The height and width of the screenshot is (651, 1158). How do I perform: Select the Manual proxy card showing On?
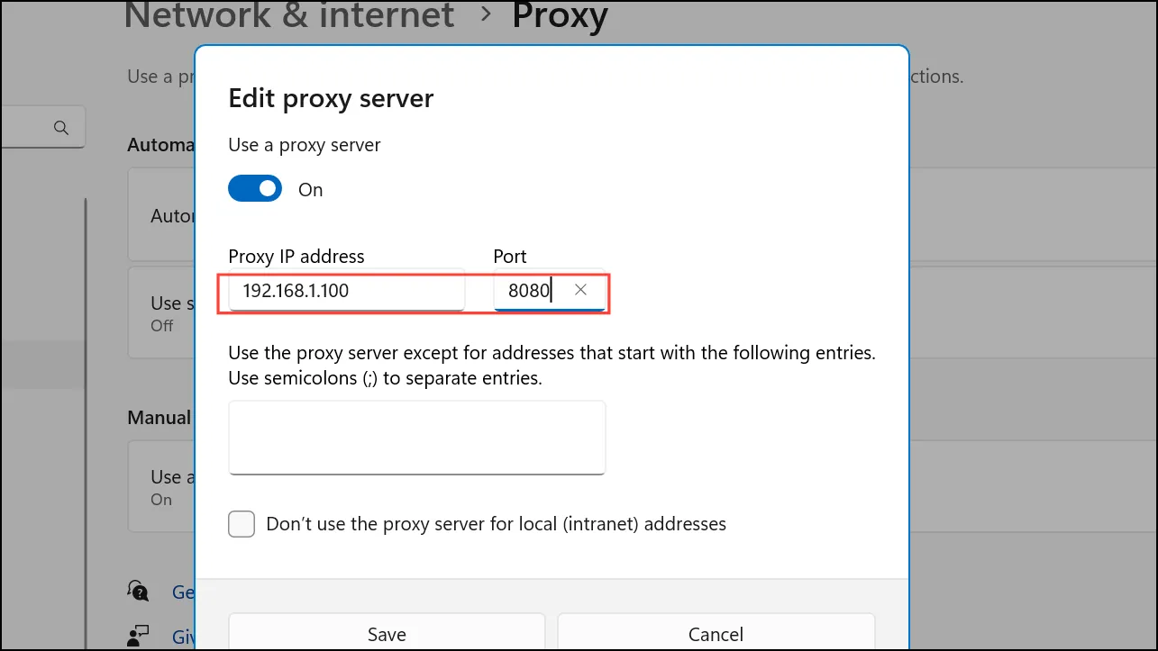pos(162,486)
